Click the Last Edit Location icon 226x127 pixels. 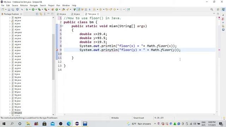107,10
